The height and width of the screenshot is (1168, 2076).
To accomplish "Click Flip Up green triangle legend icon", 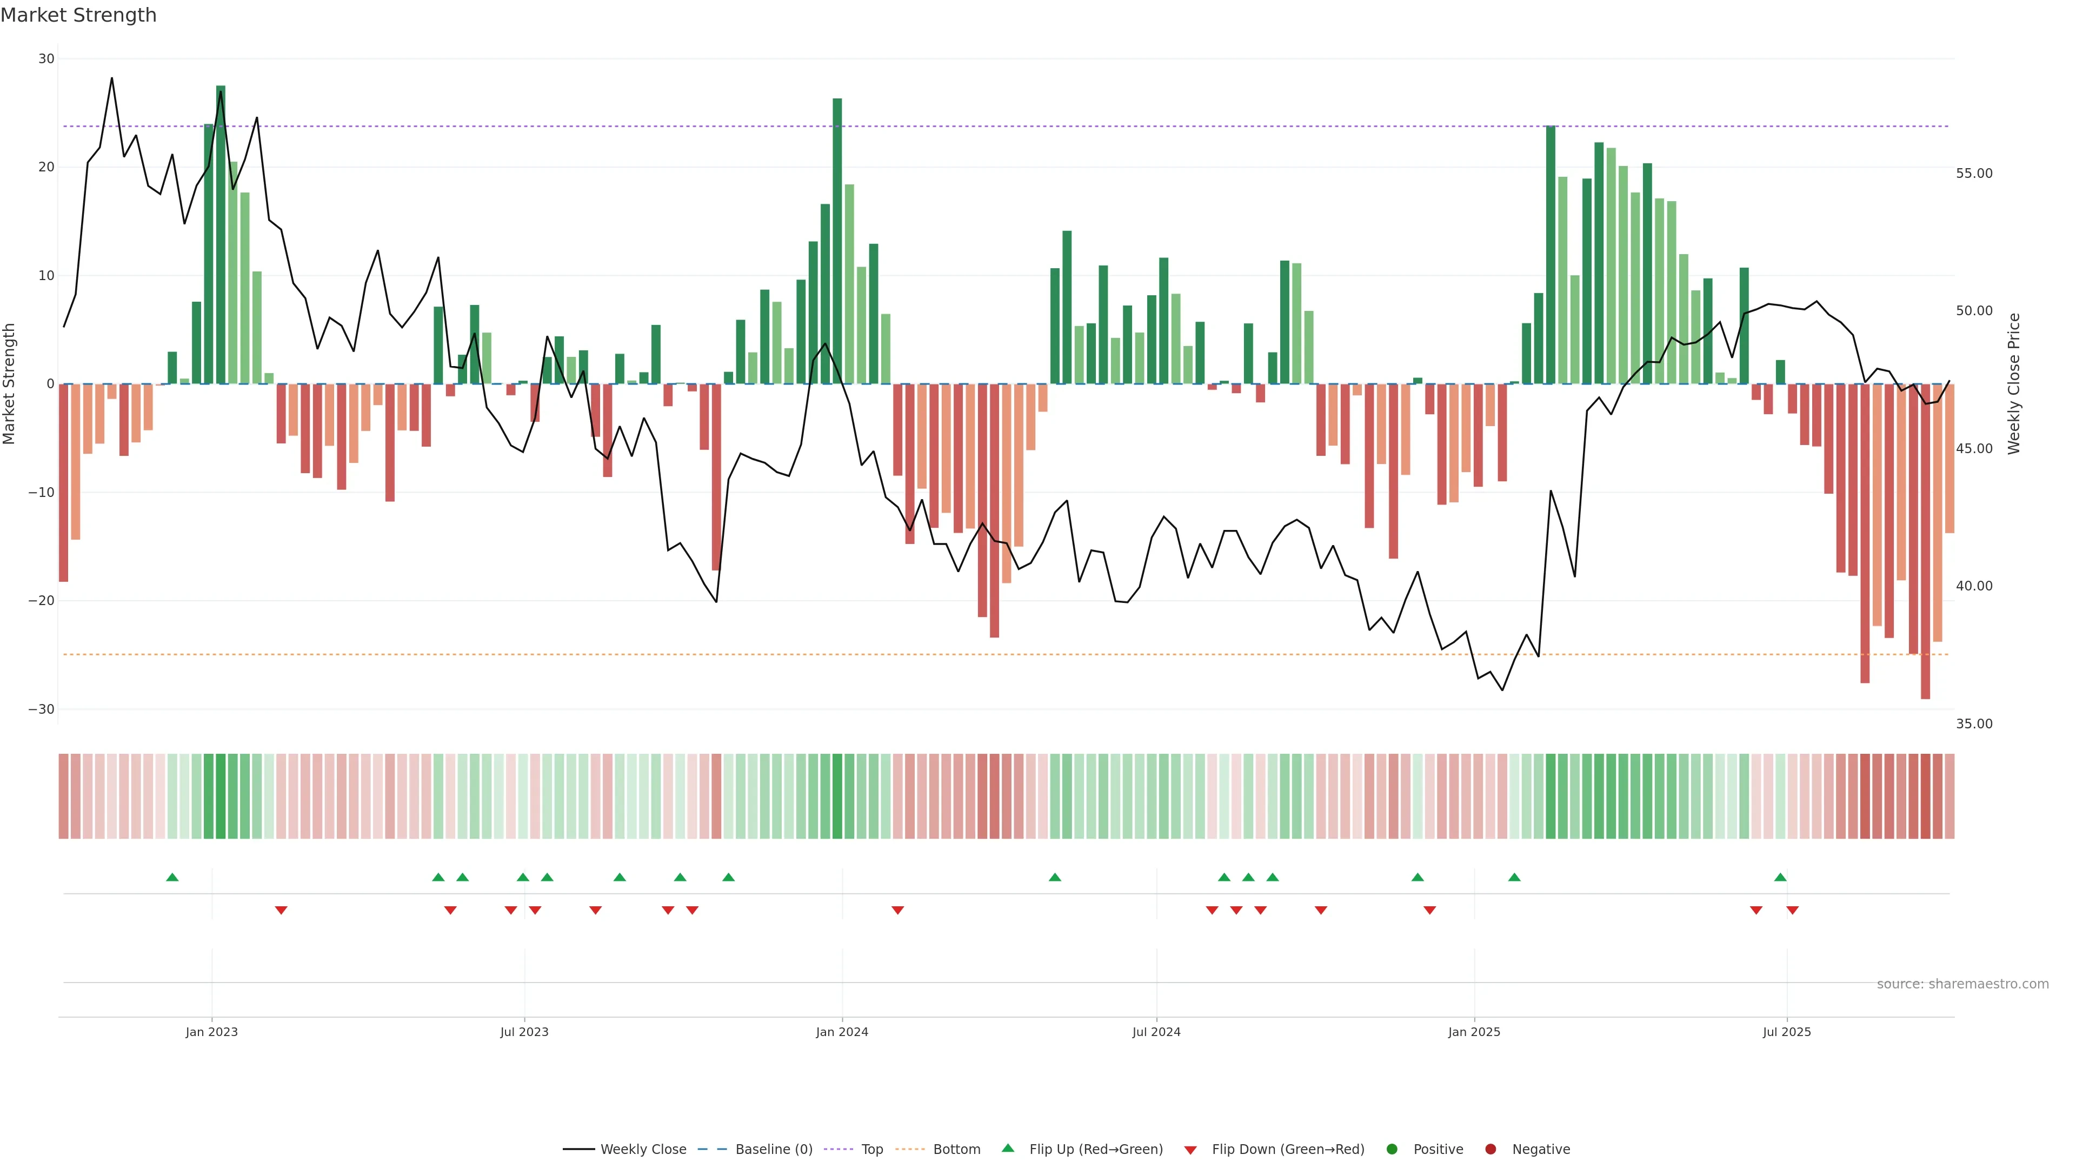I will tap(1007, 1149).
